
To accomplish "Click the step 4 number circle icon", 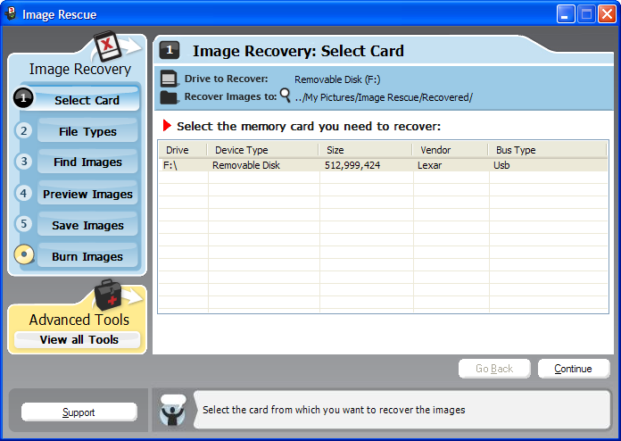I will coord(24,193).
